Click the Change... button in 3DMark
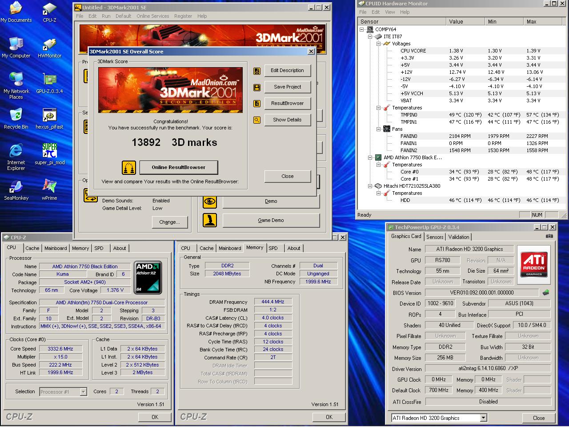The width and height of the screenshot is (569, 427). click(x=170, y=222)
